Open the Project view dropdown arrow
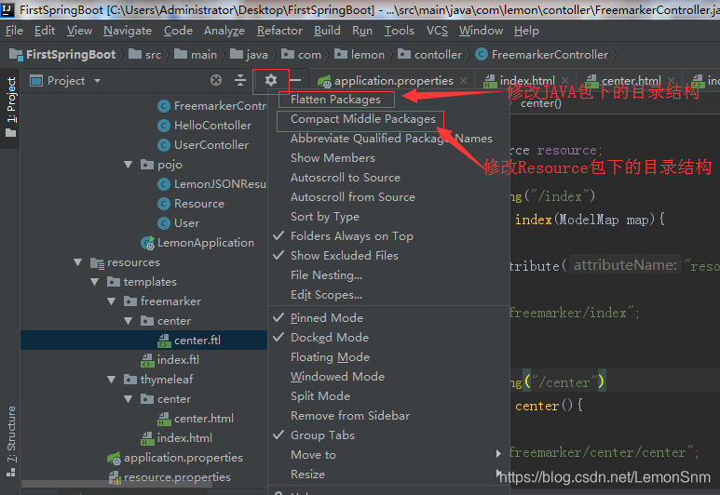 (x=97, y=81)
